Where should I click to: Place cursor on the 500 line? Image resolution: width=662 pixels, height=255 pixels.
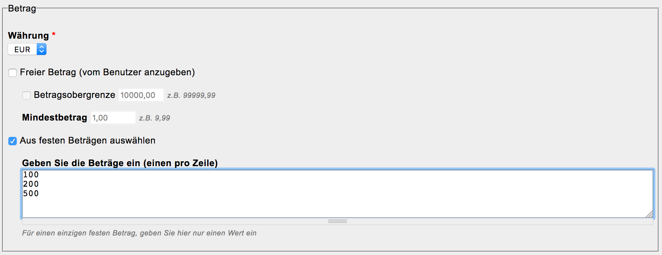[x=31, y=193]
